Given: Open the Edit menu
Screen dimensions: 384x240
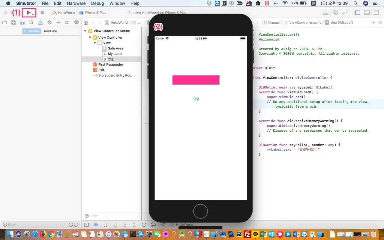Looking at the screenshot, I should 58,3.
